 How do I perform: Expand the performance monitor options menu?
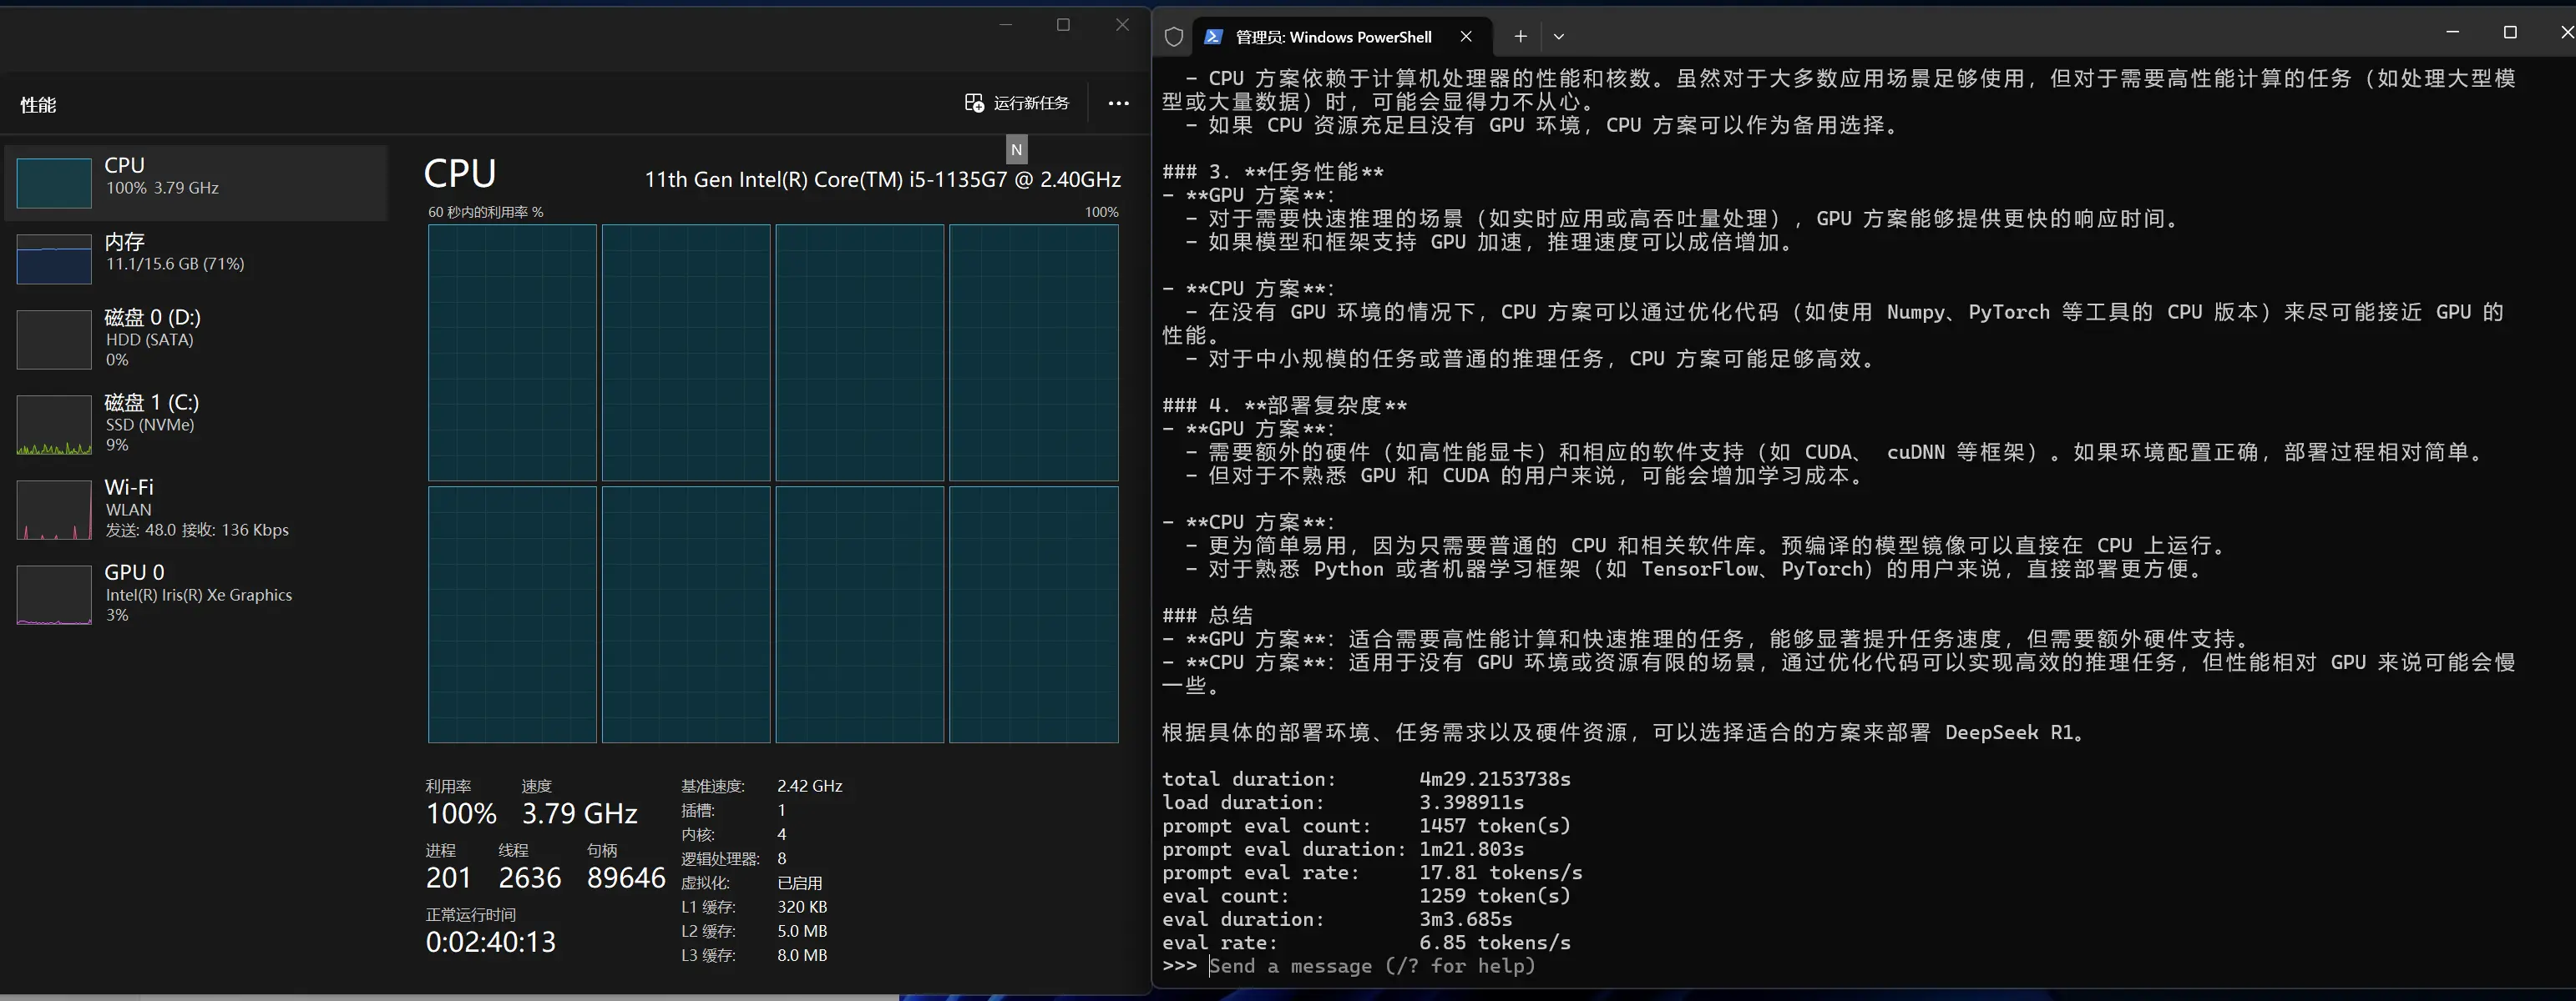1117,102
